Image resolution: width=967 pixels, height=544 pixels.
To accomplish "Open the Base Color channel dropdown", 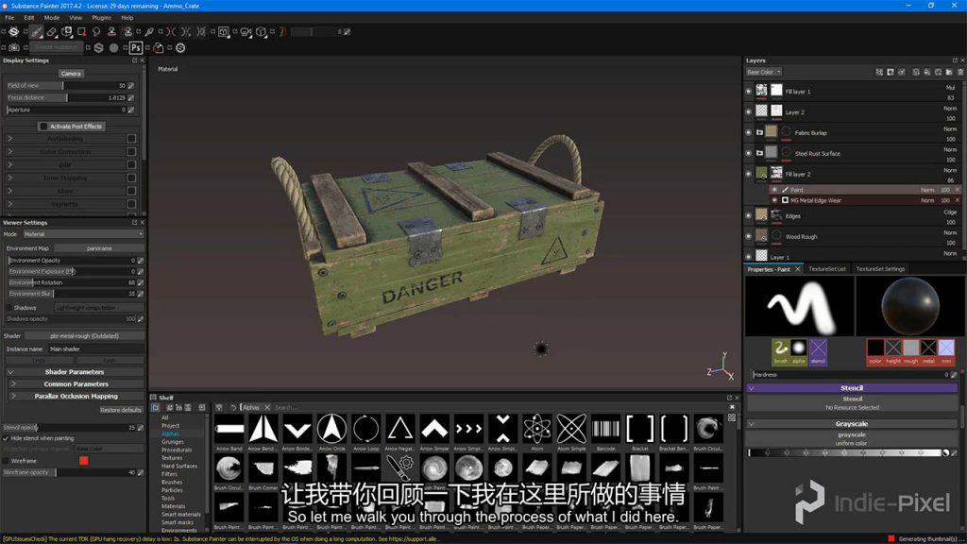I will (763, 72).
